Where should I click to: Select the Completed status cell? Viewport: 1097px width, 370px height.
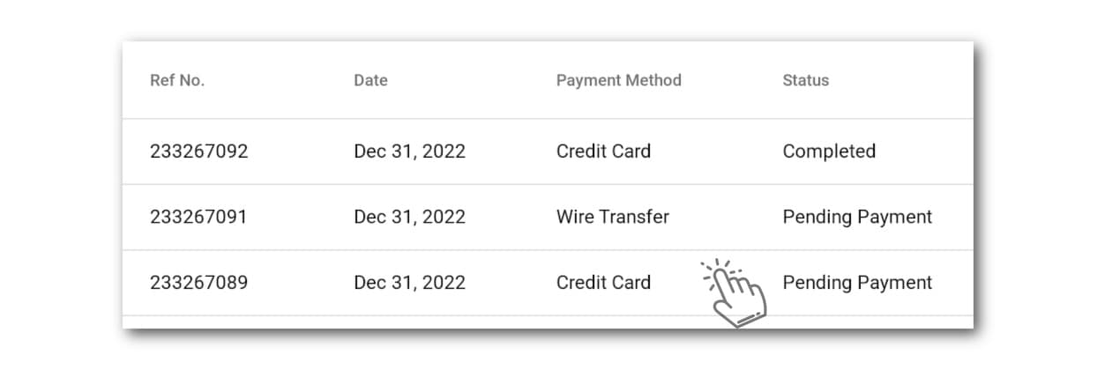829,152
